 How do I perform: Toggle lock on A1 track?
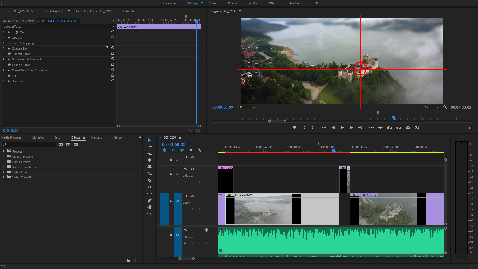click(171, 235)
